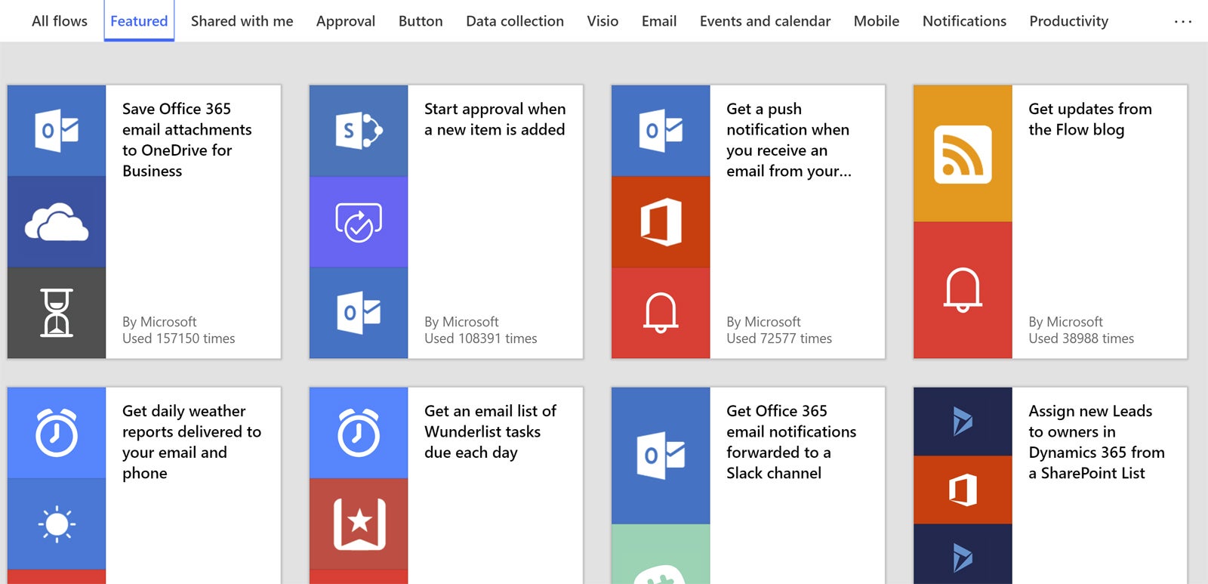
Task: Open the Data collection tab
Action: [x=515, y=21]
